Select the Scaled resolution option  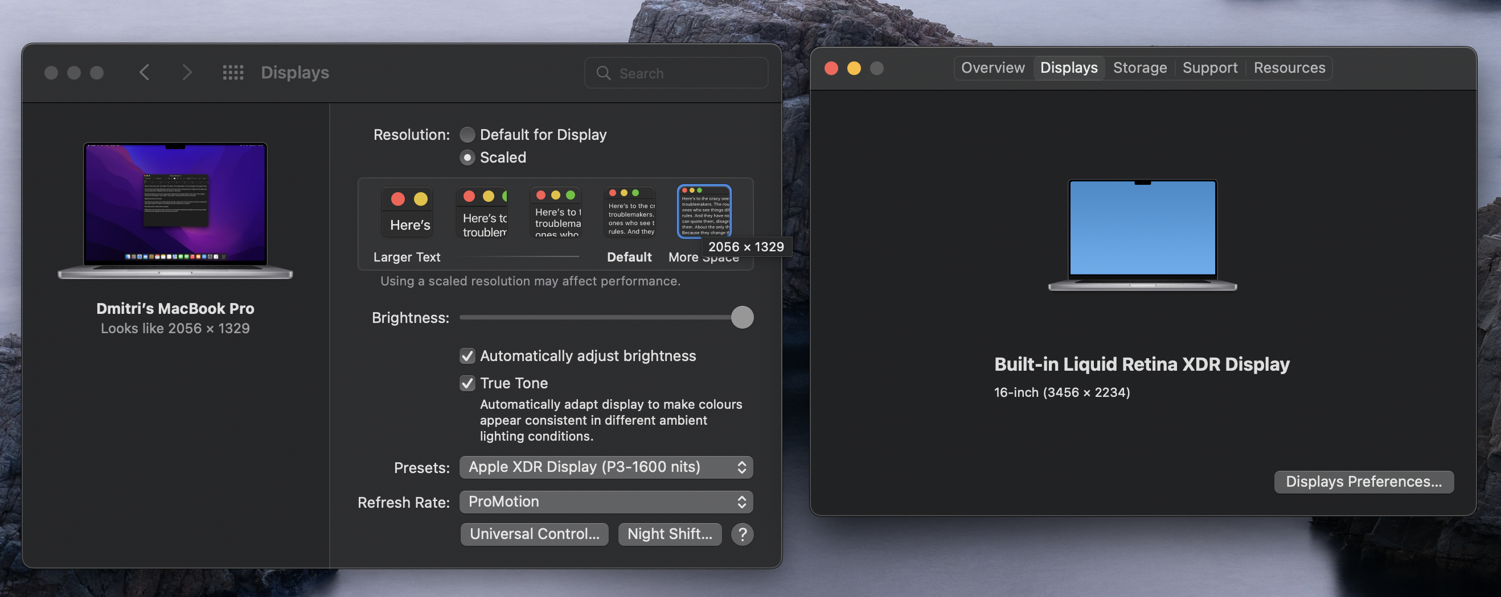pyautogui.click(x=467, y=157)
